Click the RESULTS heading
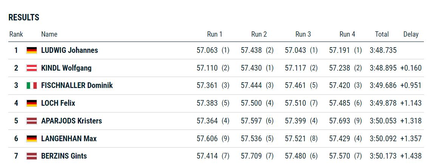 pyautogui.click(x=24, y=17)
